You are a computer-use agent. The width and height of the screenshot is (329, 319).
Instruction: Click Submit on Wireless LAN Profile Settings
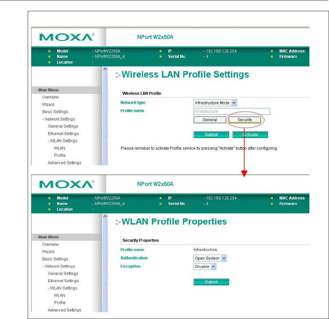point(211,134)
